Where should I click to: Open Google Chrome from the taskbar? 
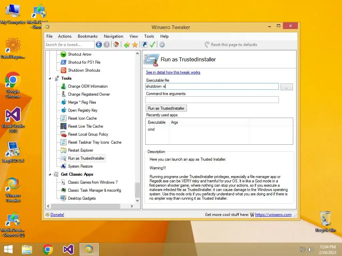pos(47,249)
